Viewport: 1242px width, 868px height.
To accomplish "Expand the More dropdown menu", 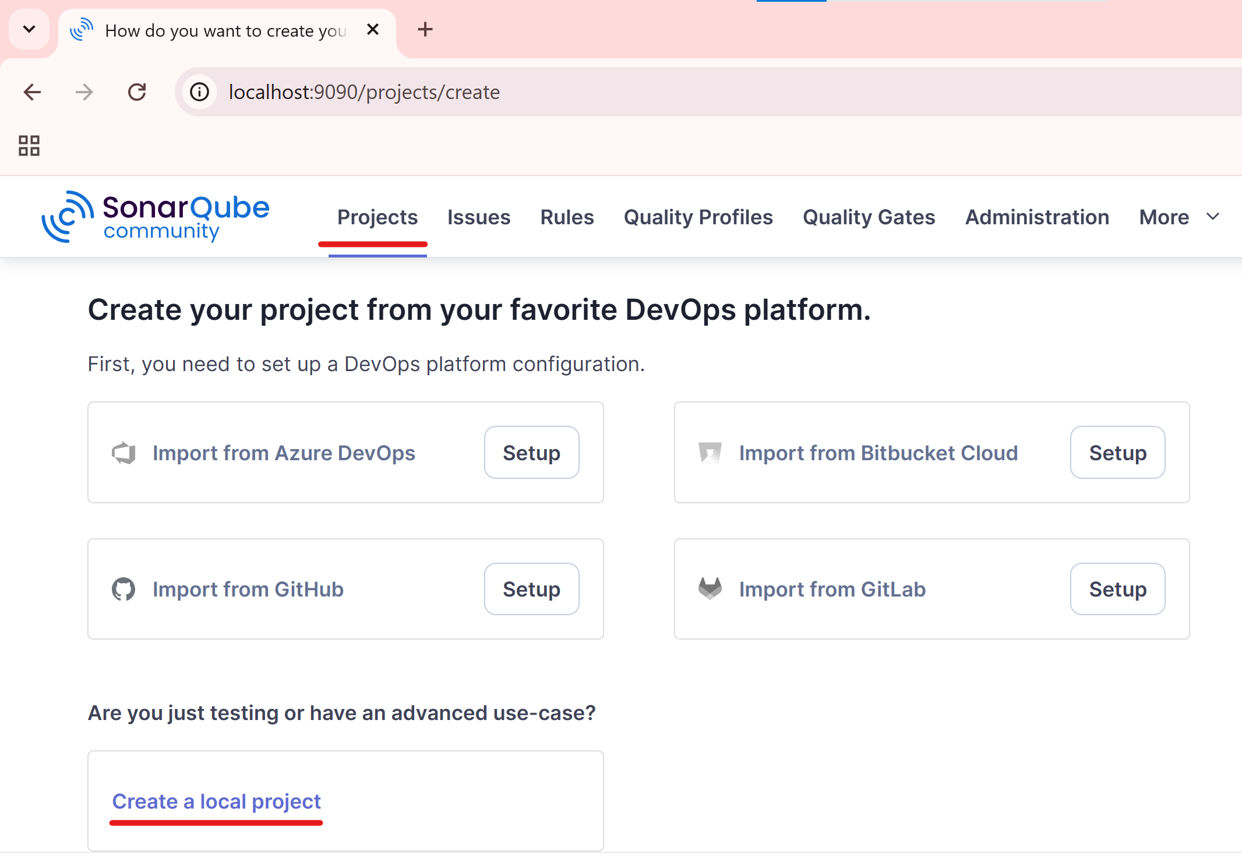I will (1180, 217).
